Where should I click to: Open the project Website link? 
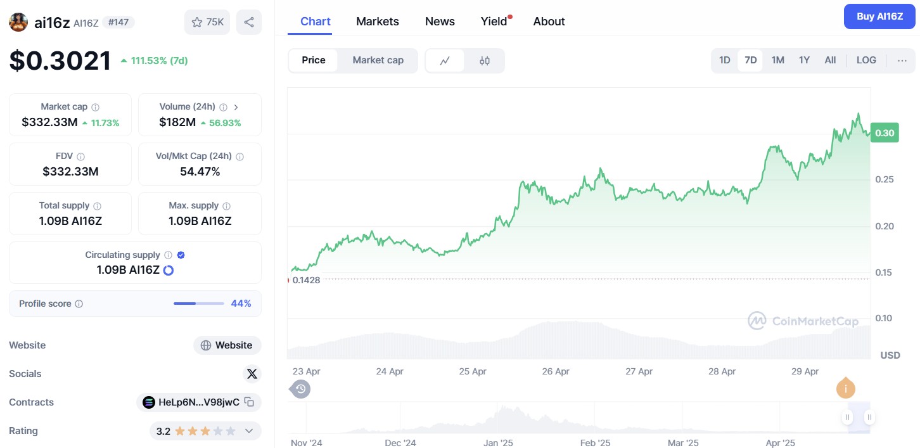[x=227, y=345]
